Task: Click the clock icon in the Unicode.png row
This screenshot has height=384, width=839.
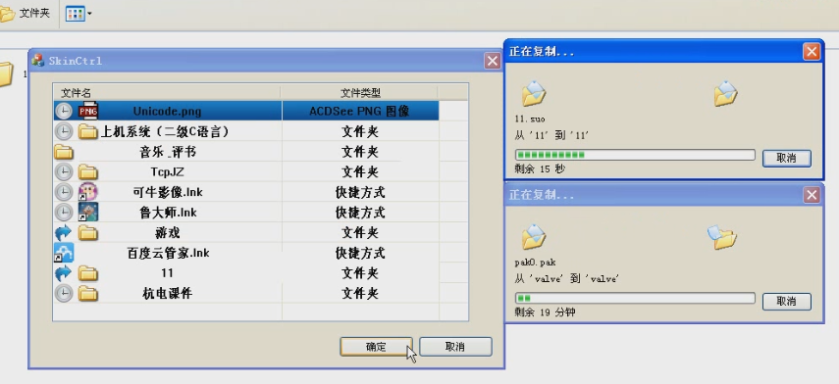Action: tap(64, 111)
